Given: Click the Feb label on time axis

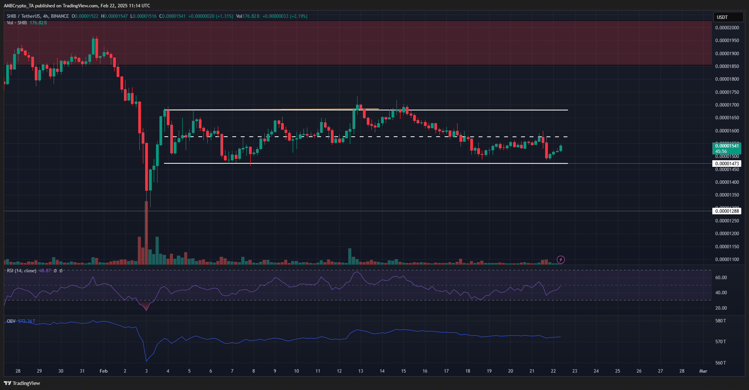Looking at the screenshot, I should click(x=103, y=371).
